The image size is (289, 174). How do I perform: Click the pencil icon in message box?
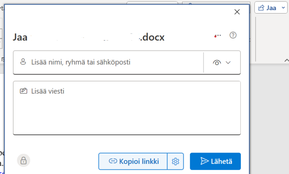coord(23,91)
